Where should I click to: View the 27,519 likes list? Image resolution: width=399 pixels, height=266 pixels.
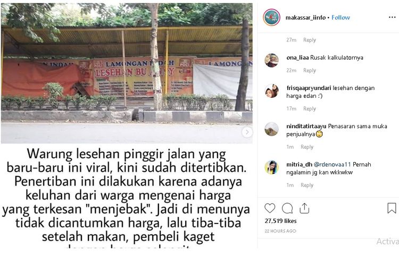(x=280, y=221)
